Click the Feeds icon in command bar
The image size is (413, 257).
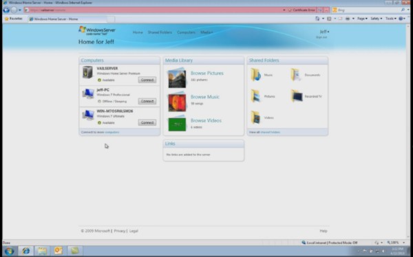[x=329, y=19]
